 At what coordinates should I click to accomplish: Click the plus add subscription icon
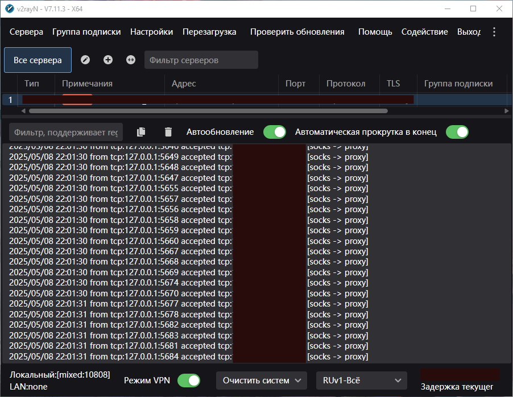point(108,60)
